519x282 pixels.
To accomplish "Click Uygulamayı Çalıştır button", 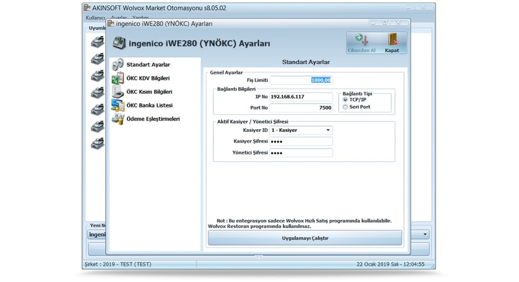I will tap(305, 238).
